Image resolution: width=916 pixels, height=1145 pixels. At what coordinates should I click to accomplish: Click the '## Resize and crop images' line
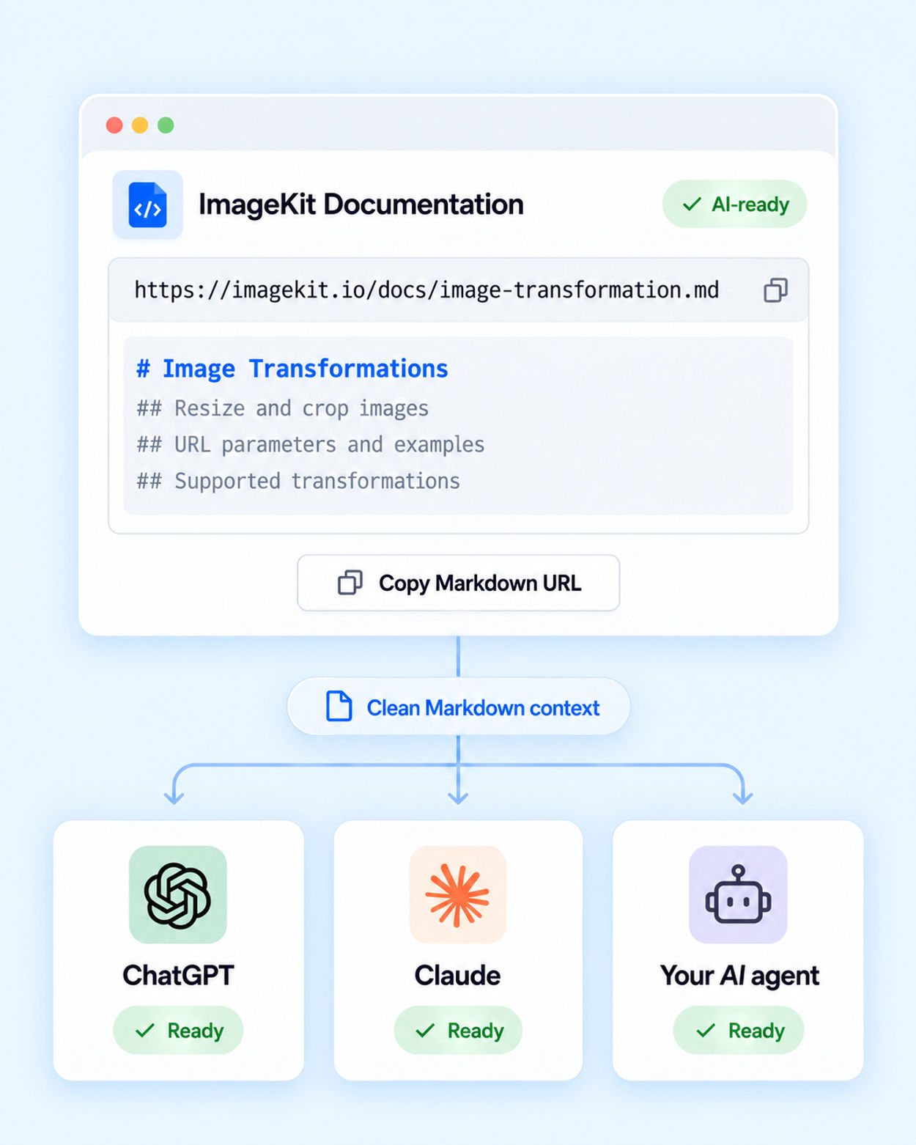283,408
